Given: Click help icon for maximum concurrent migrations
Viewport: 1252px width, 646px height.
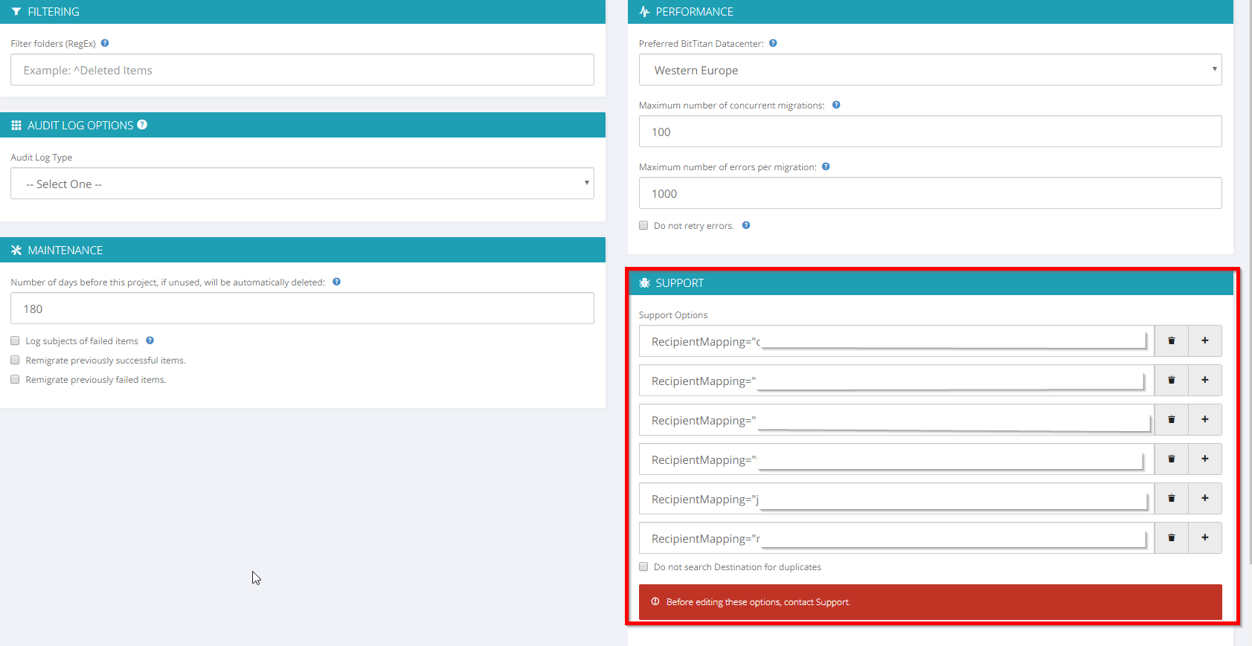Looking at the screenshot, I should pos(836,105).
